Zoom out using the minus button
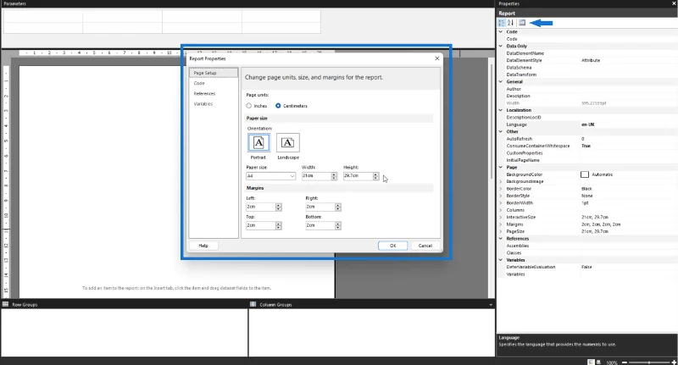678x365 pixels. pyautogui.click(x=625, y=362)
